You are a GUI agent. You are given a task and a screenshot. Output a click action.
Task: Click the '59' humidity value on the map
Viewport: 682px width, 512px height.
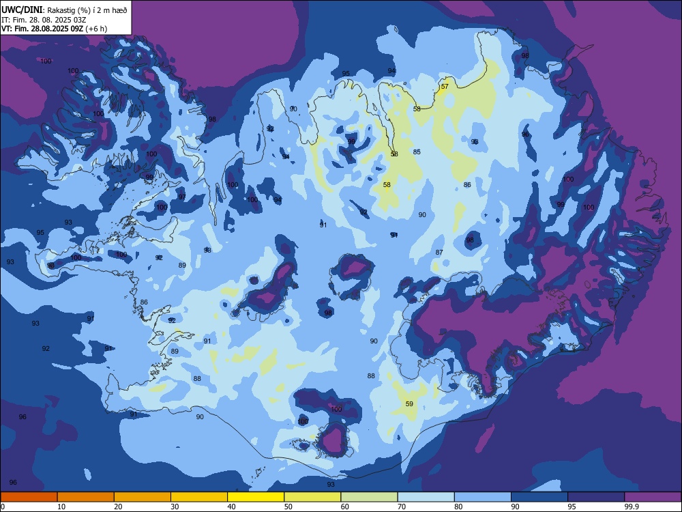(x=409, y=404)
